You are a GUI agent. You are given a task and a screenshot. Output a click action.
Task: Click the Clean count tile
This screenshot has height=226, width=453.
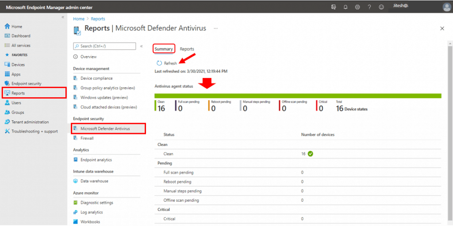(x=160, y=106)
